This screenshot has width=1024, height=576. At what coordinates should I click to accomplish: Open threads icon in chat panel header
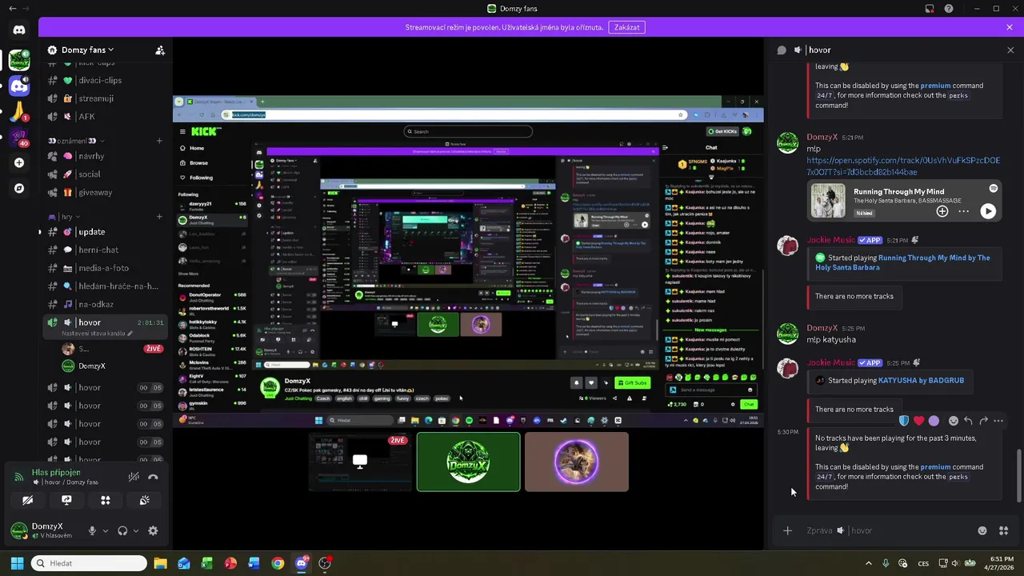point(782,50)
